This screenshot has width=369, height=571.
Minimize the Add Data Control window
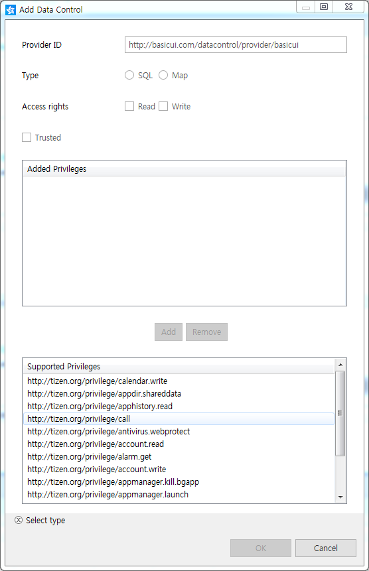[306, 7]
